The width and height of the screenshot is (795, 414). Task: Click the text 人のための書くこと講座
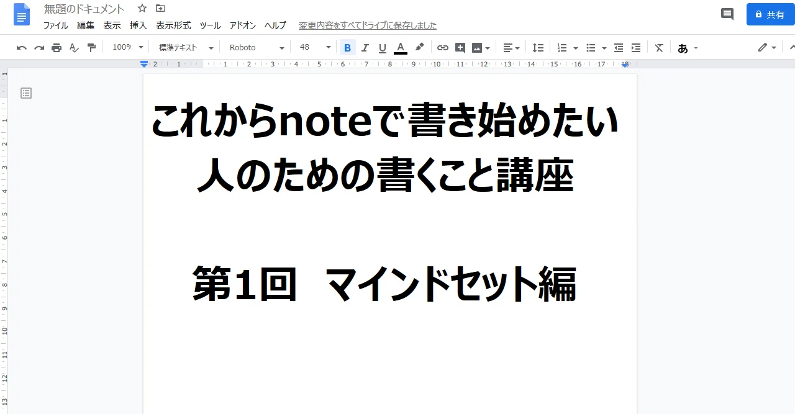coord(385,176)
